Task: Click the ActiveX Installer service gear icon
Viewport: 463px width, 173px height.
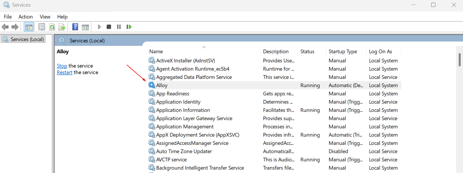Action: coord(152,60)
